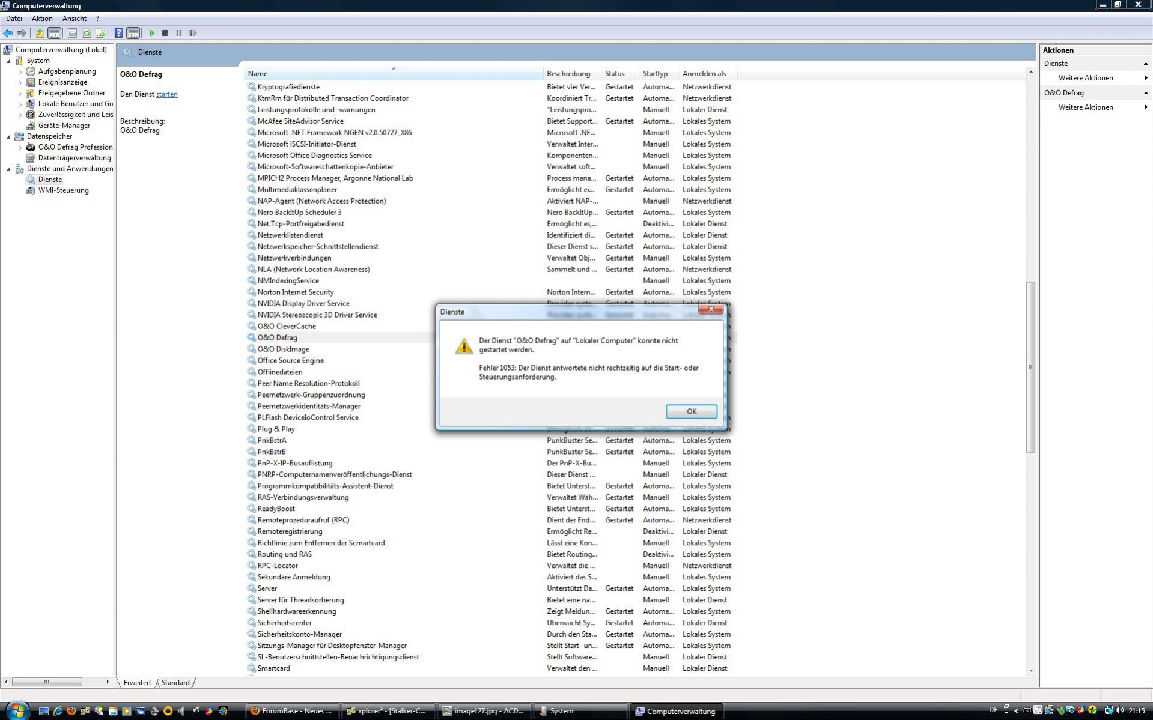Expand the Ereignisanzeige node arrow
Viewport: 1153px width, 720px height.
pos(20,82)
